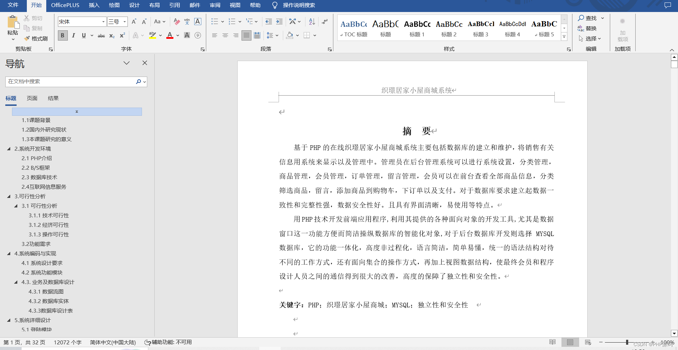This screenshot has width=678, height=350.
Task: Center align the text
Action: (x=225, y=35)
